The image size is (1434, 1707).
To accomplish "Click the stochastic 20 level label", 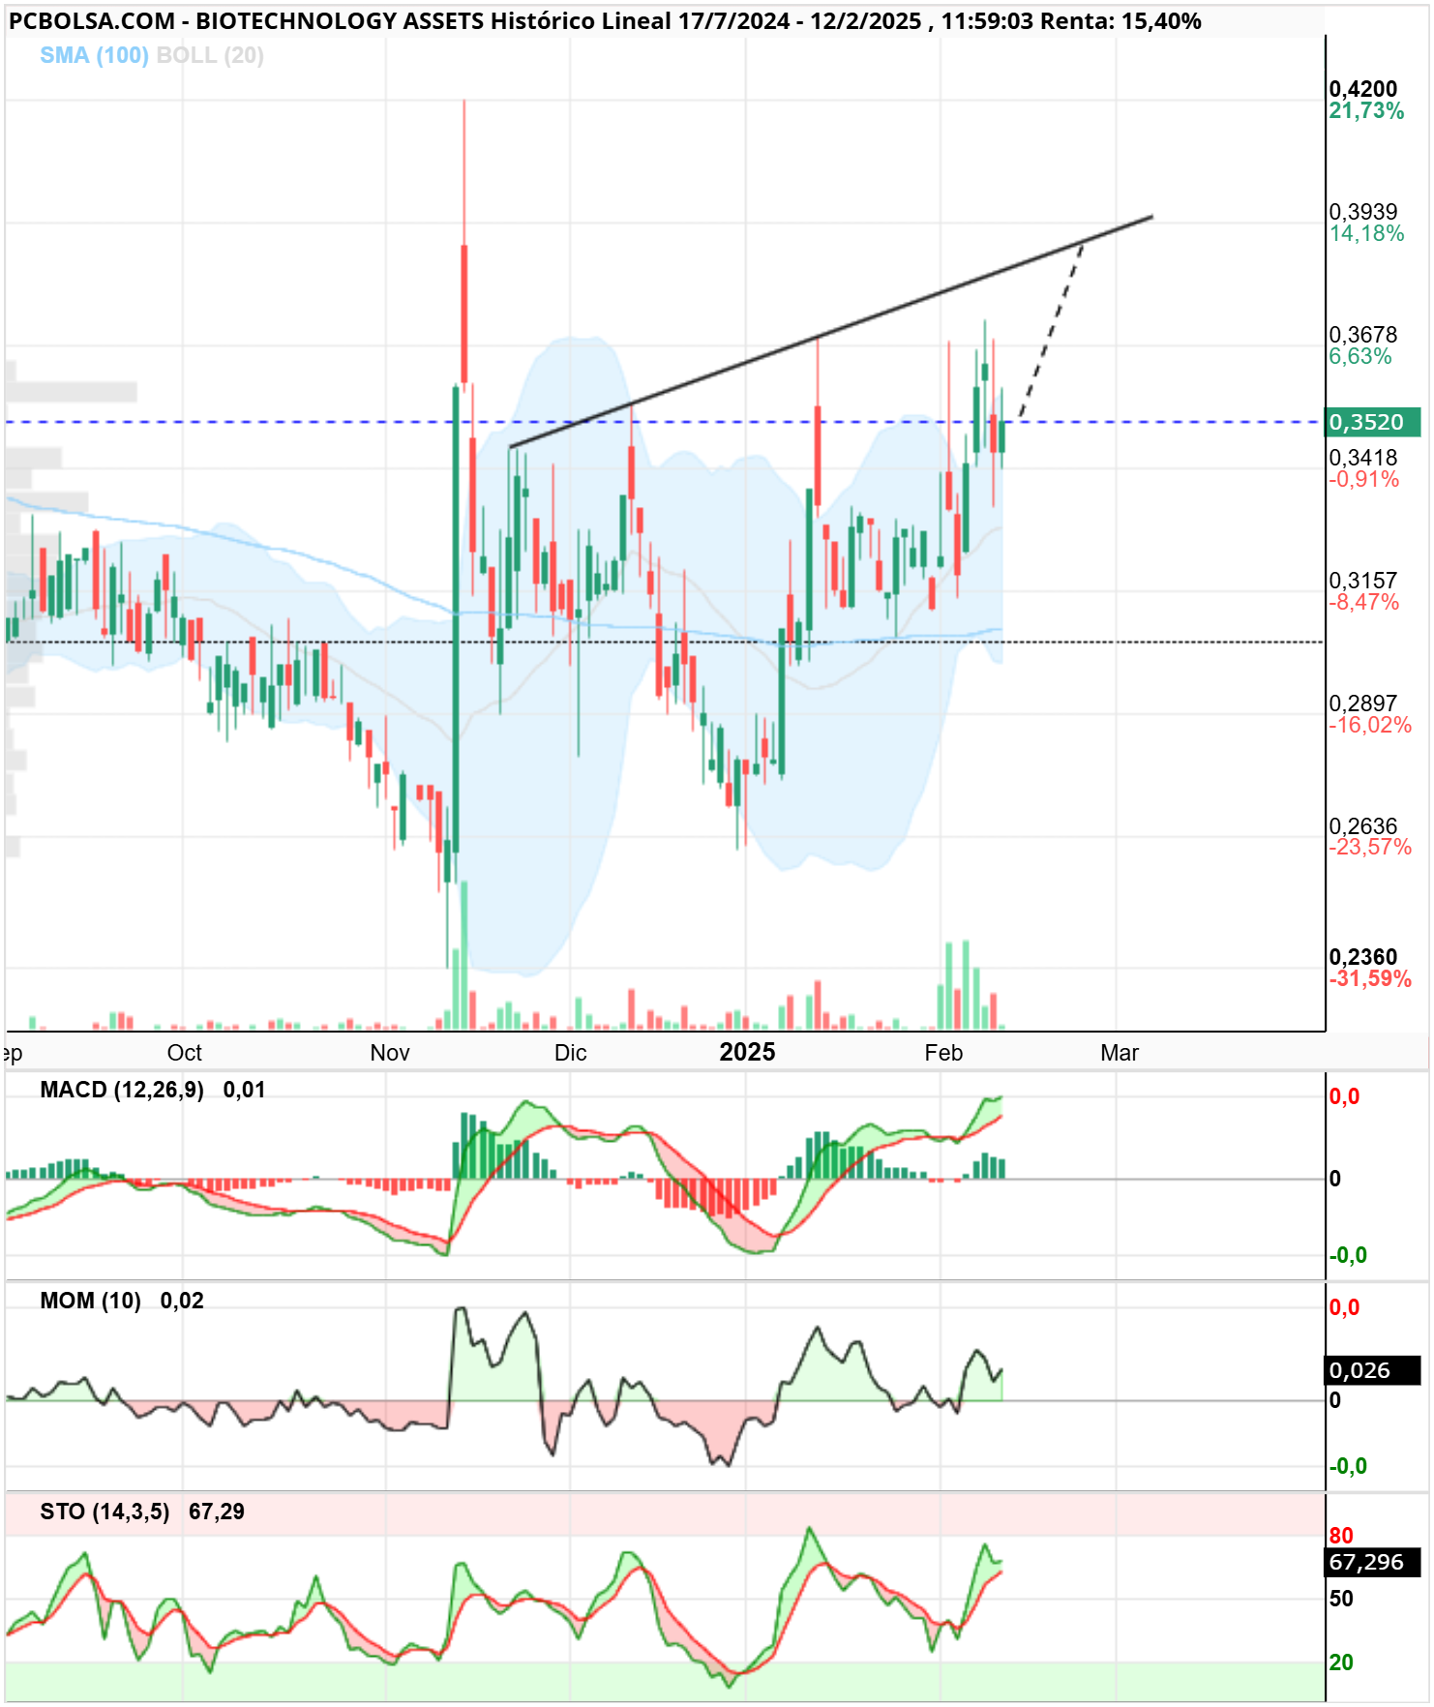I will tap(1341, 1662).
